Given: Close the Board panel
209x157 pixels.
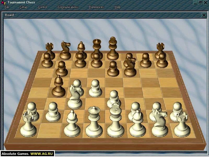Looking at the screenshot, I should tap(204, 15).
